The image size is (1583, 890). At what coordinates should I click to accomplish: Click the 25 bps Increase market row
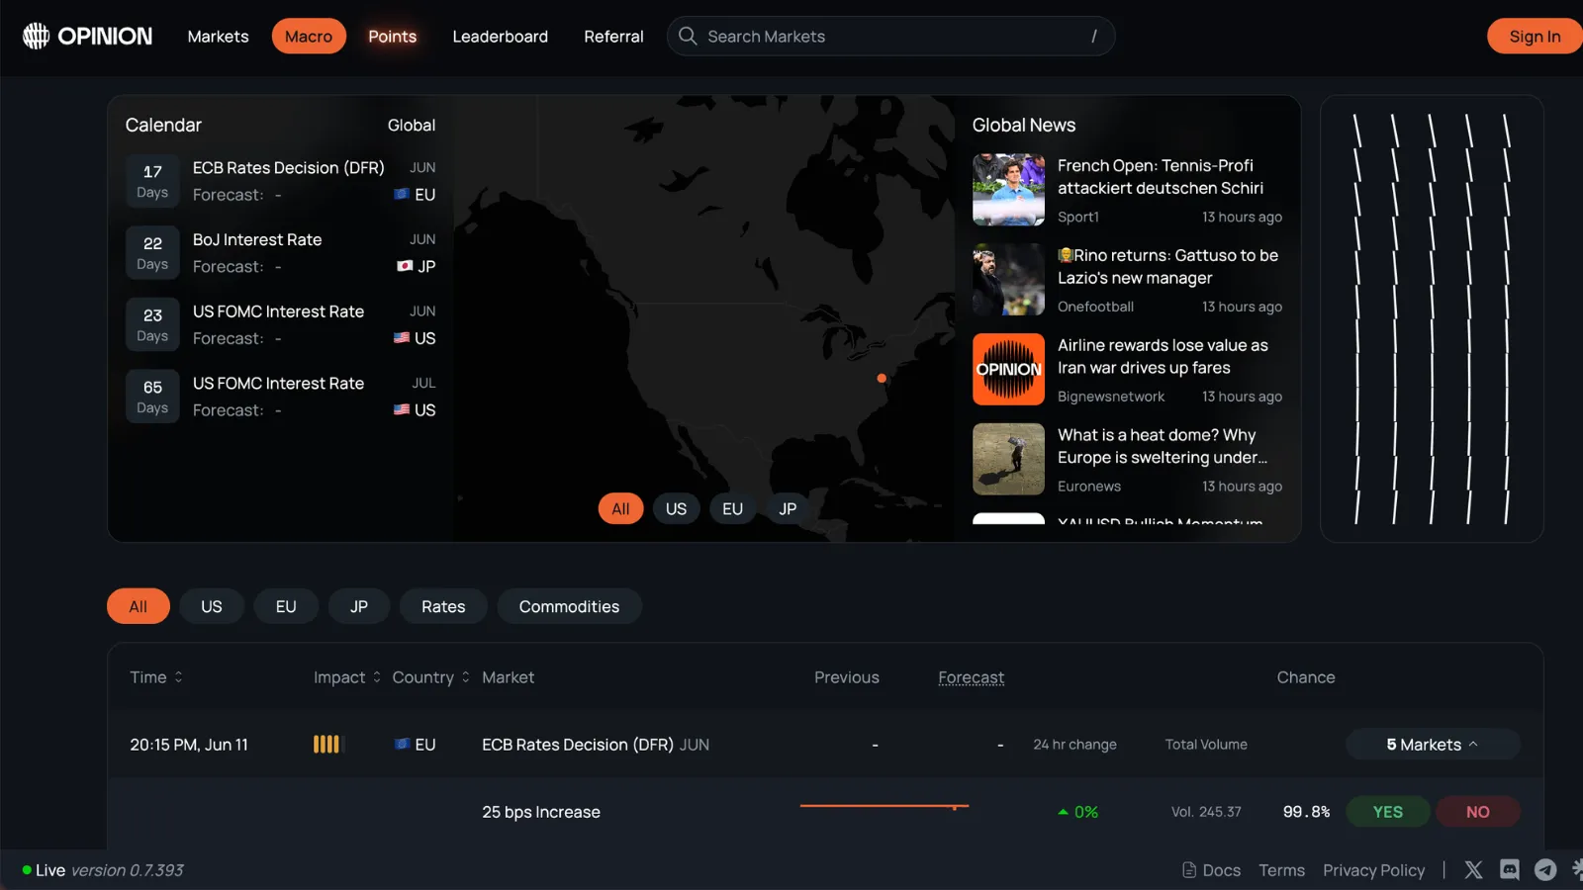point(825,812)
